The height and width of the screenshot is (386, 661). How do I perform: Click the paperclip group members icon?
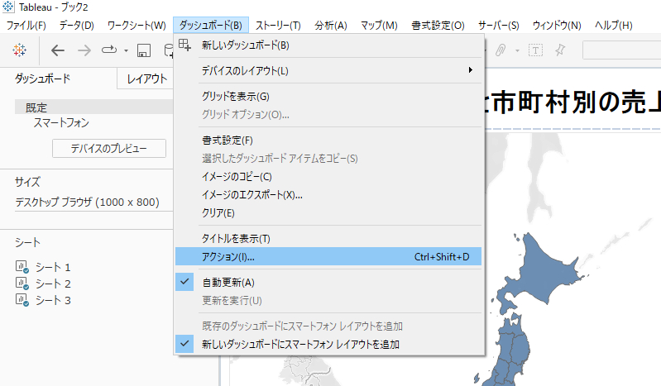coord(501,50)
